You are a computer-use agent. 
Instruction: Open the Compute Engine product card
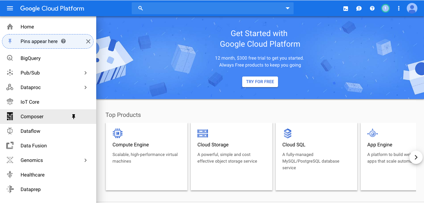point(147,157)
